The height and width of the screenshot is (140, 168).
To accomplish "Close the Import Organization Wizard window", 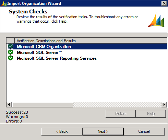I will click(164, 3).
